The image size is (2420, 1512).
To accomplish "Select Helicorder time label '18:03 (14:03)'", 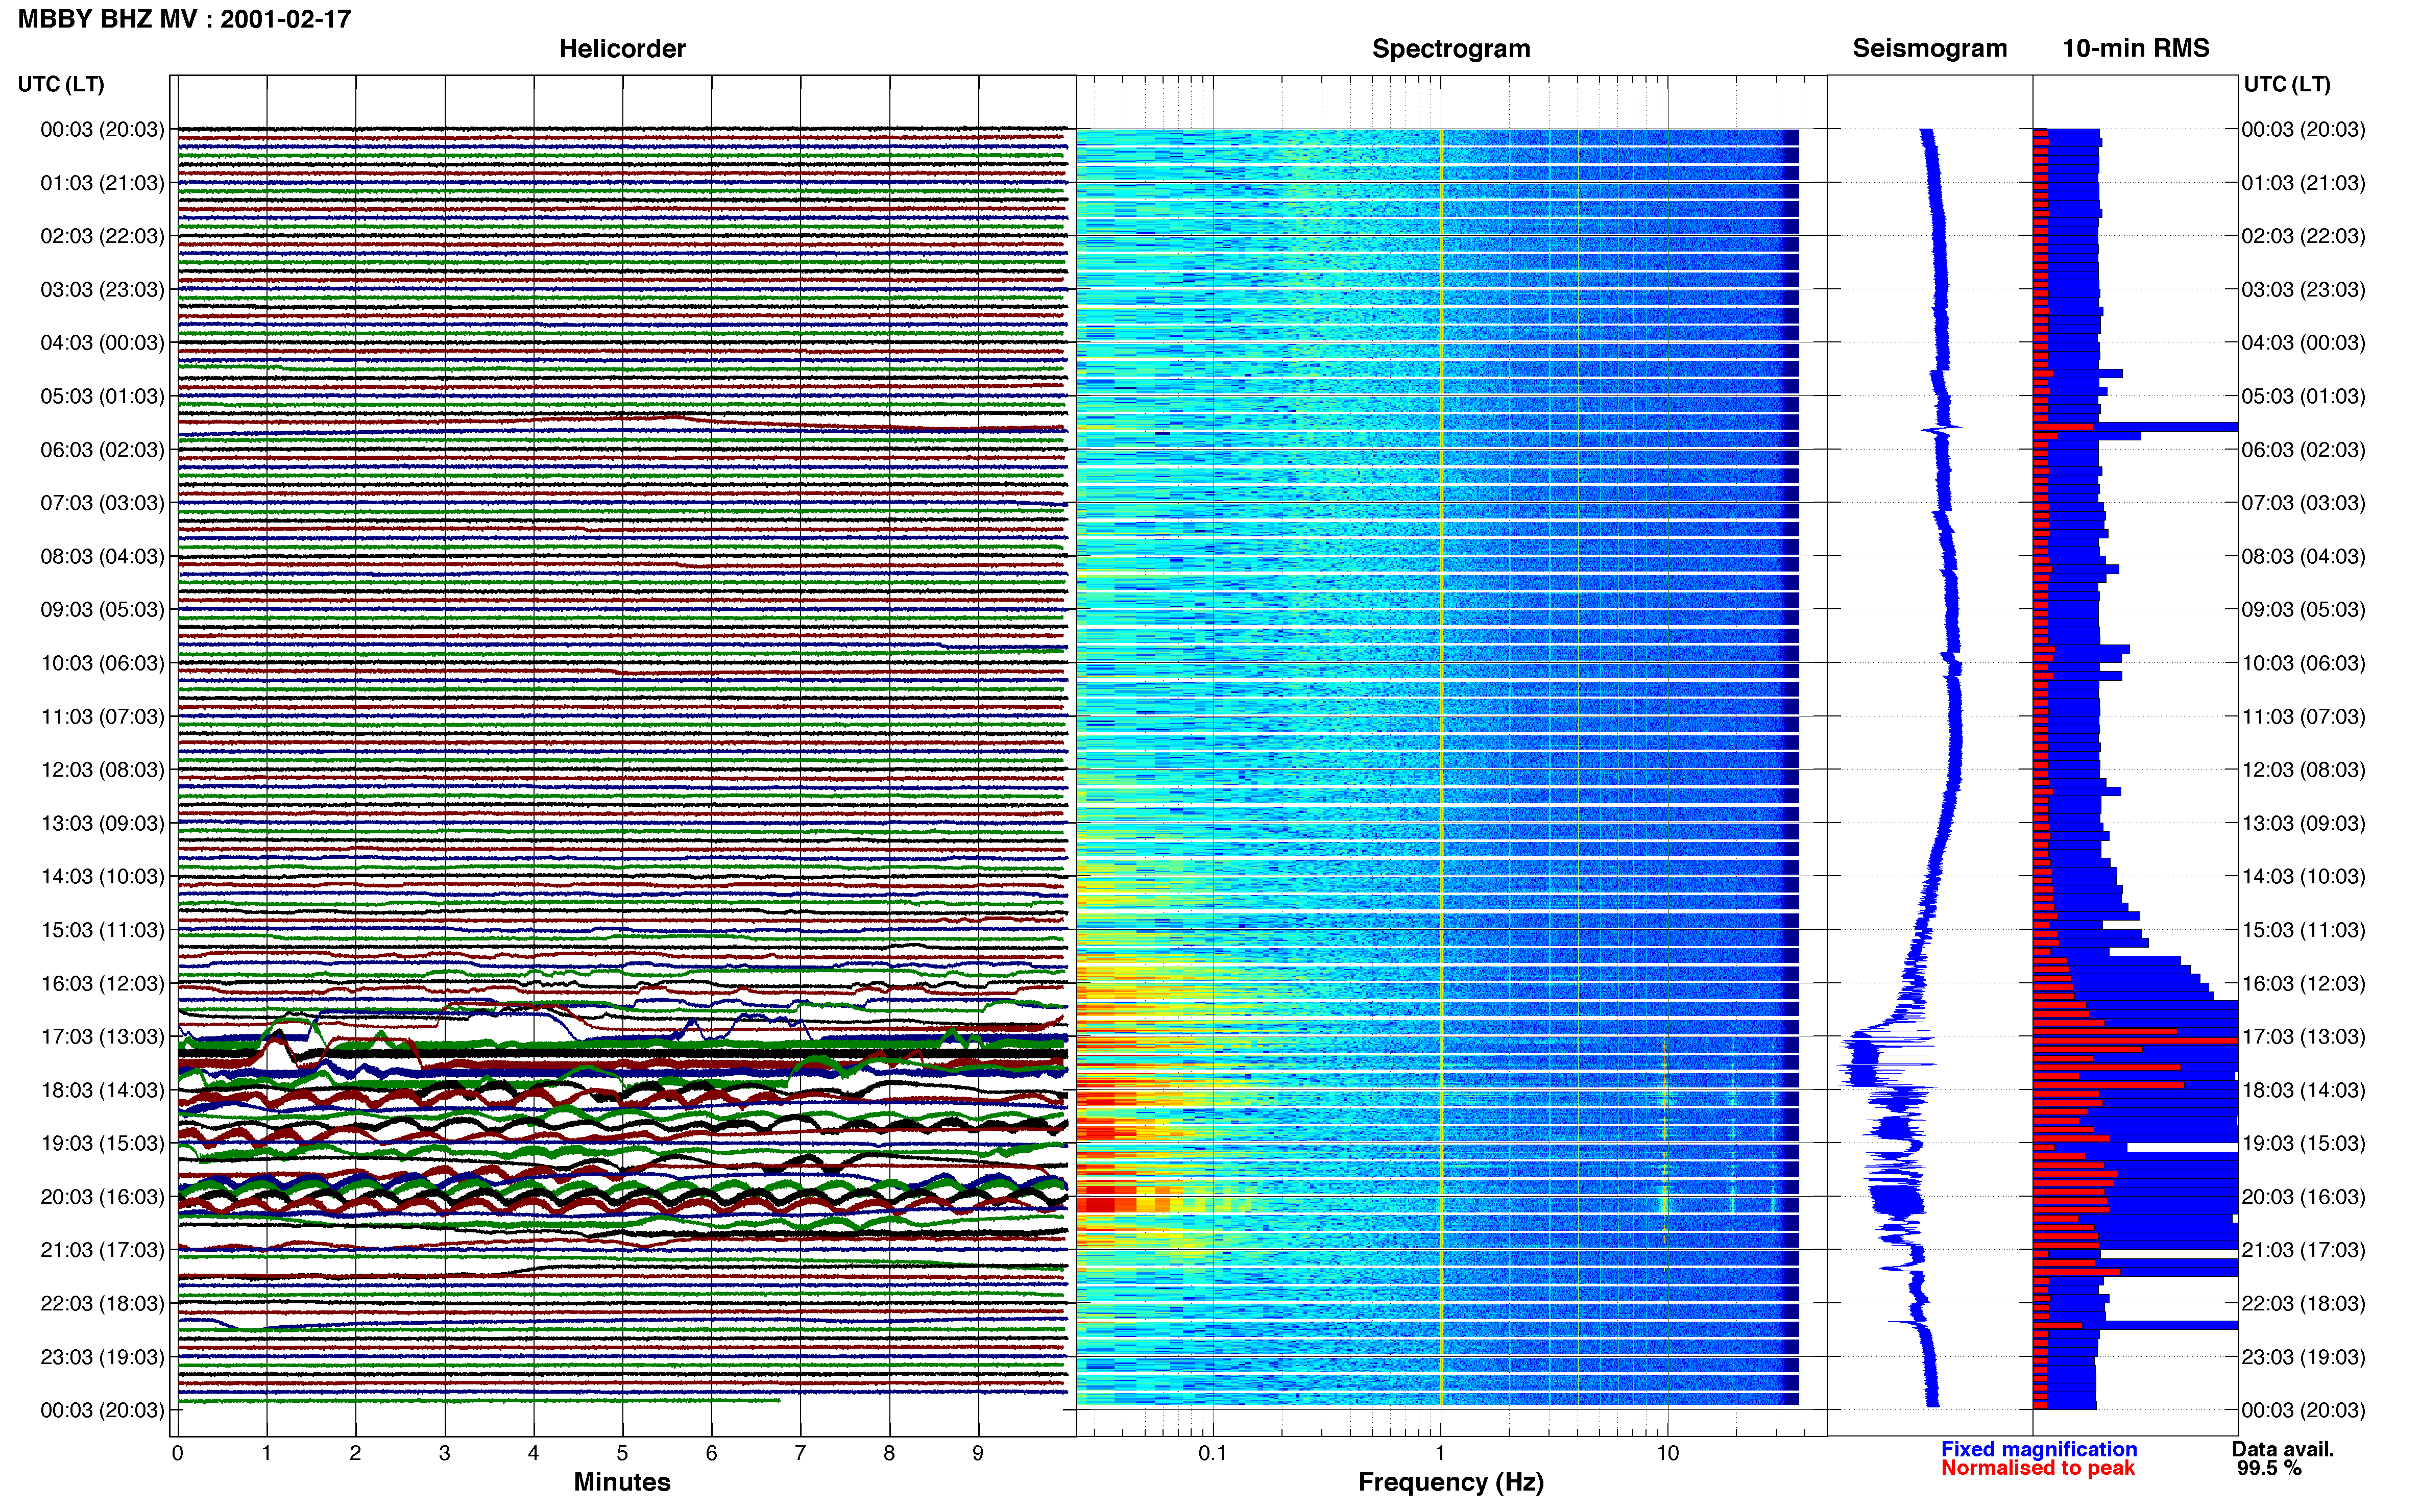I will [102, 1090].
